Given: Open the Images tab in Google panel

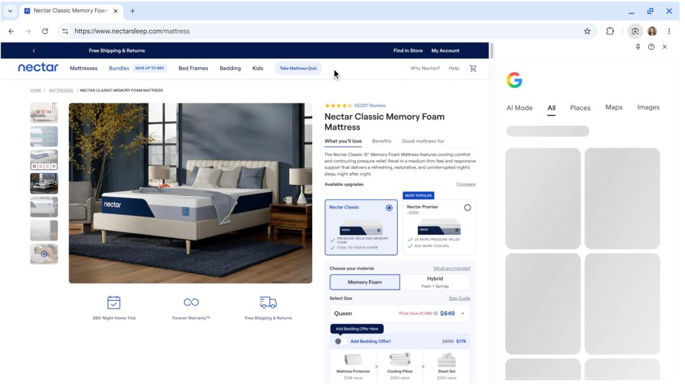Looking at the screenshot, I should [x=648, y=108].
